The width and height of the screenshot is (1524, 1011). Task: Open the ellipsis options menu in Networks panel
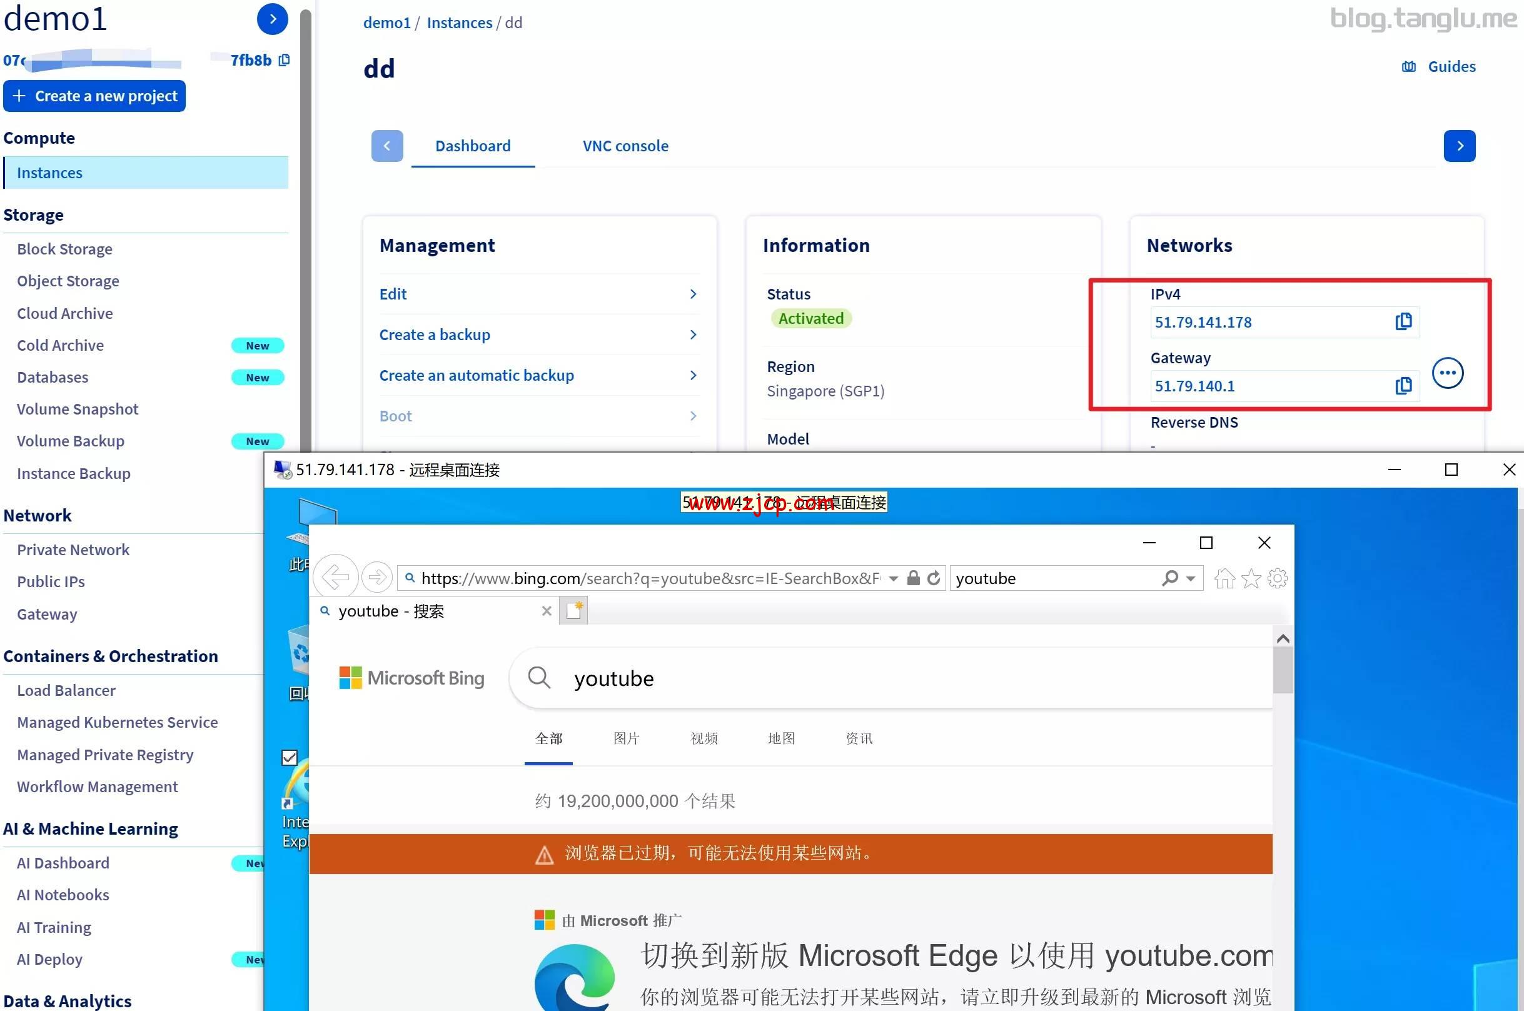1447,373
